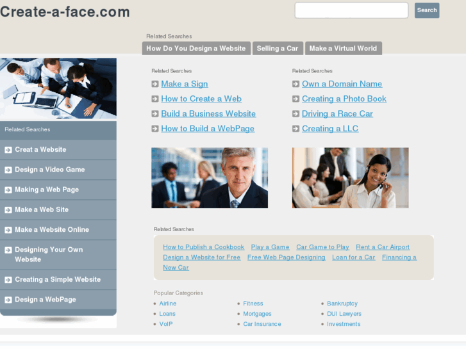Open the How to Publish a Cookbook link
The width and height of the screenshot is (466, 349).
point(204,247)
